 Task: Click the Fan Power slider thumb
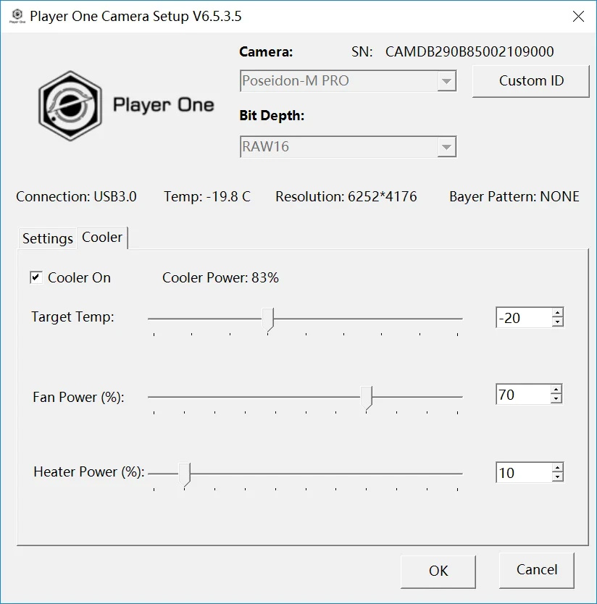[x=367, y=397]
